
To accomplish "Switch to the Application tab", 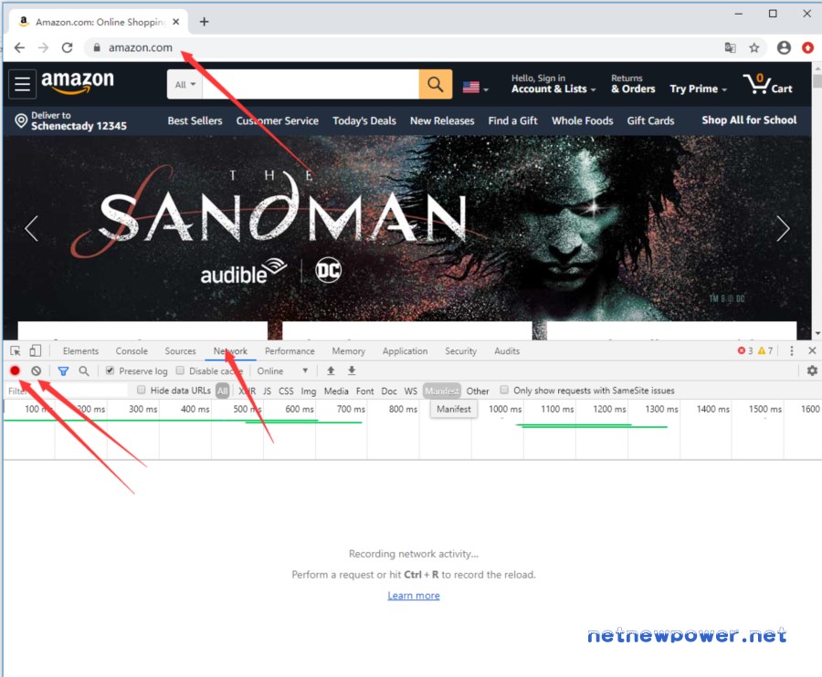I will [x=405, y=350].
